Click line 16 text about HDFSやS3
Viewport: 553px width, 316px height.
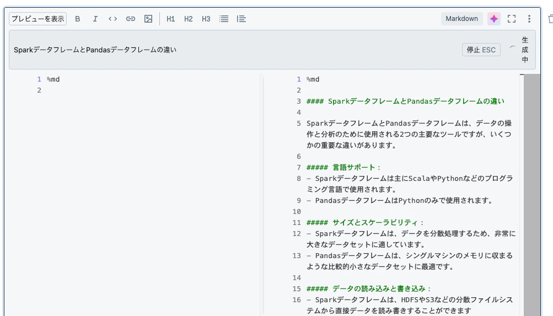(410, 305)
